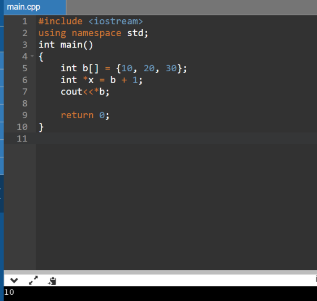Select line number 5 in the gutter
317x301 pixels.
(25, 68)
